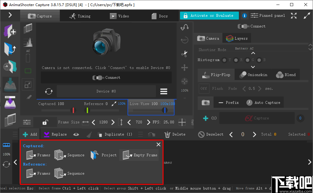Click the crosshair grid icon near FPS

(x=182, y=122)
